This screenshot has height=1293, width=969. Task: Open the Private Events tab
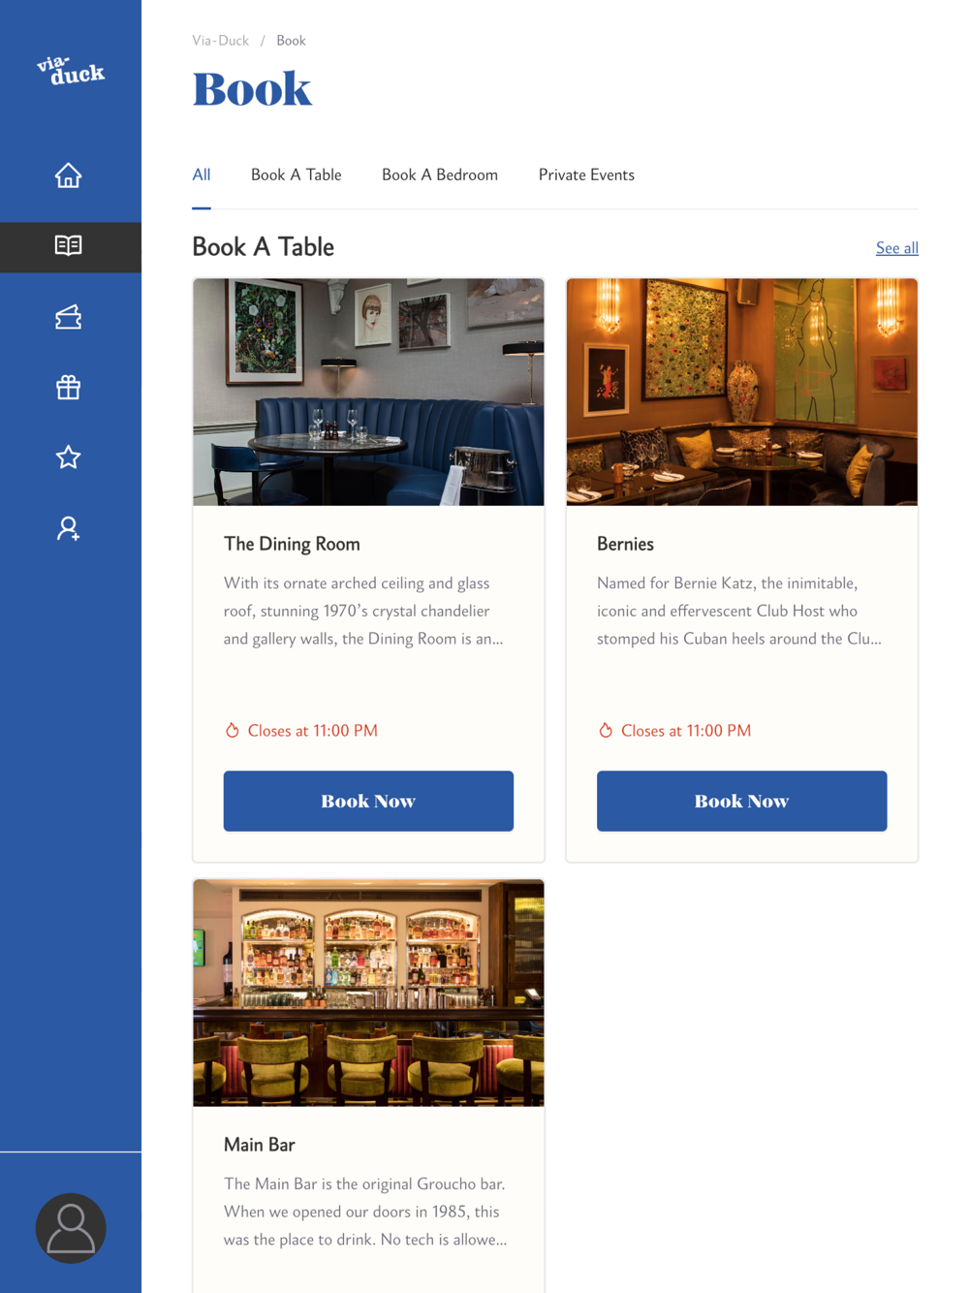[586, 175]
